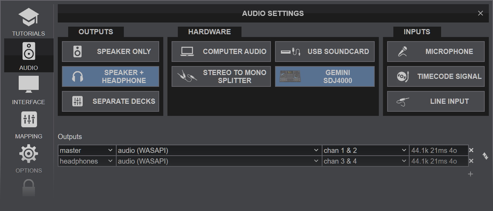Toggle Speaker + Headphone output option
493x211 pixels.
tap(110, 76)
